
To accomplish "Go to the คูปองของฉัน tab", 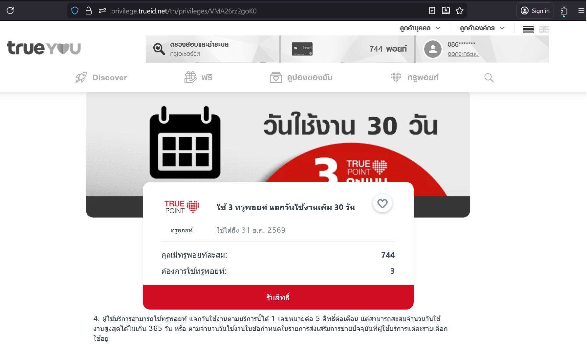I will [x=301, y=78].
